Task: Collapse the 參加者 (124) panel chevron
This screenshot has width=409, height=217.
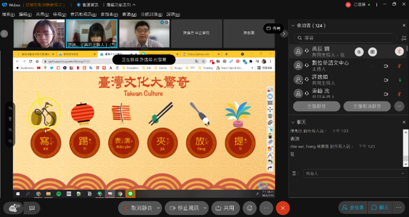Action: click(x=293, y=26)
